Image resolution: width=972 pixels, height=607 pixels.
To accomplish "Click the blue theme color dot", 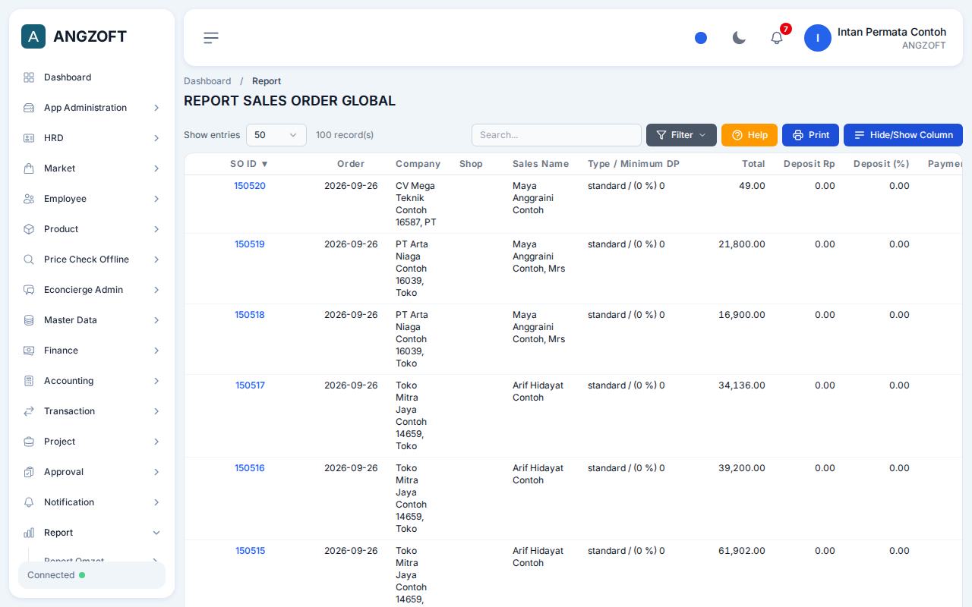I will (x=701, y=38).
